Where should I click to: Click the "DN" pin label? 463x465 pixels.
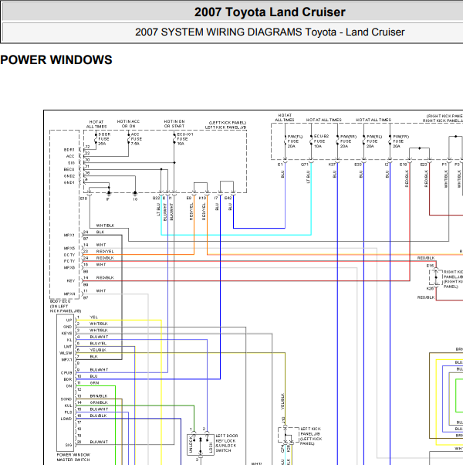pyautogui.click(x=69, y=385)
